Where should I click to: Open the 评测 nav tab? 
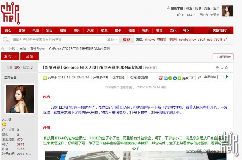(22, 31)
